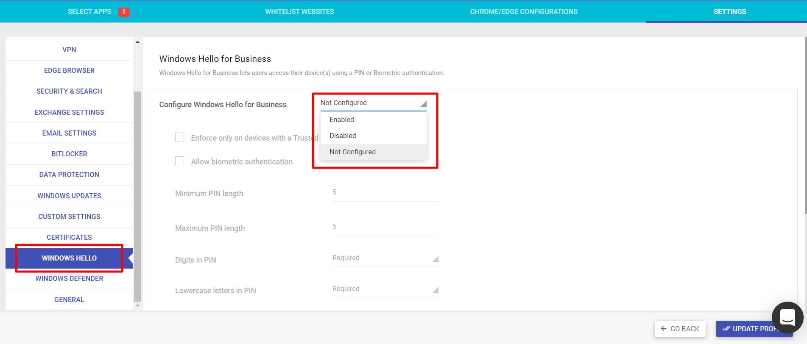Open Email Settings section
Viewport: 807px width, 344px height.
(69, 133)
